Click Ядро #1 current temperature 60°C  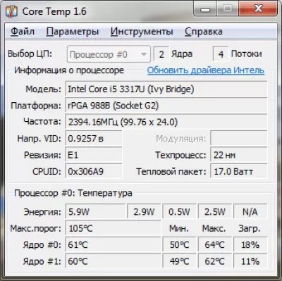point(113,261)
